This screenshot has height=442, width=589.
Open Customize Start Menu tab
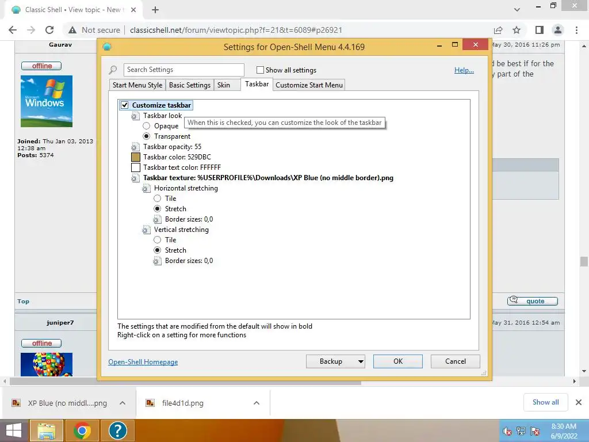(309, 85)
